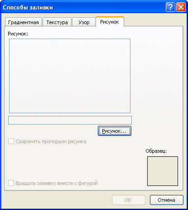Click the Образец: label text
188x210 pixels.
click(156, 151)
